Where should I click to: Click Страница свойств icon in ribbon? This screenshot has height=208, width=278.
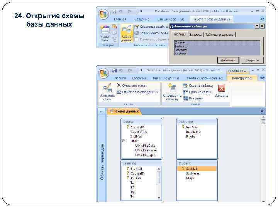pyautogui.click(x=137, y=27)
